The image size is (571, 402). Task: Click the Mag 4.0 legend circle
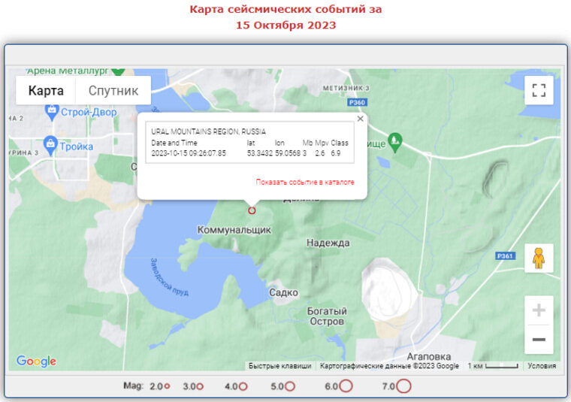pyautogui.click(x=243, y=386)
